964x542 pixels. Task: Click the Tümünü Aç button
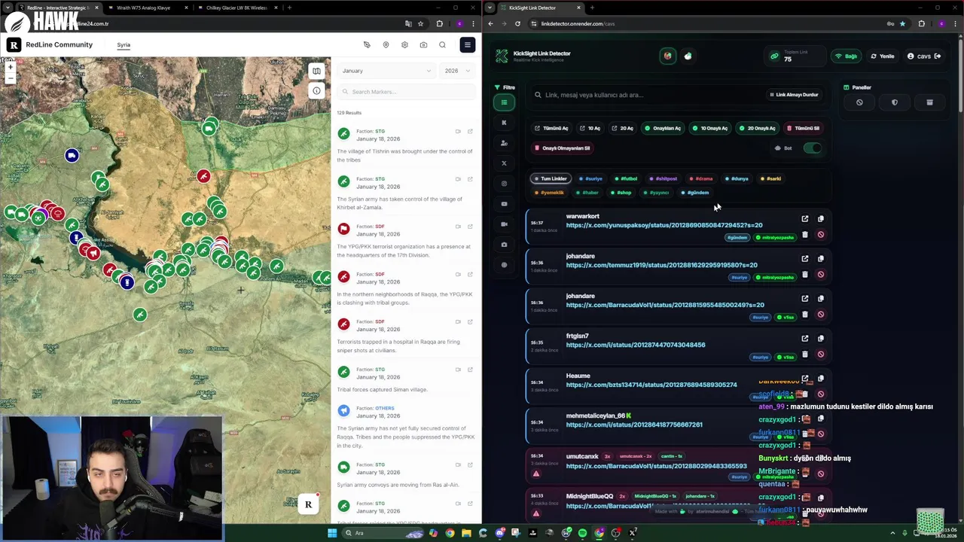click(552, 128)
